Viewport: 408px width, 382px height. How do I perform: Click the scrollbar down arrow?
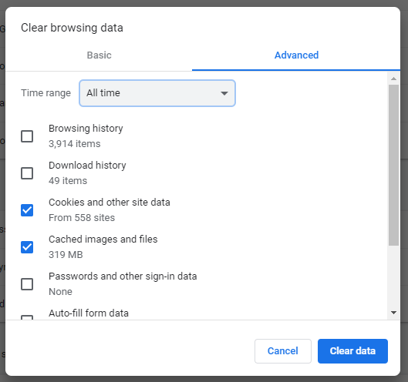(x=393, y=313)
